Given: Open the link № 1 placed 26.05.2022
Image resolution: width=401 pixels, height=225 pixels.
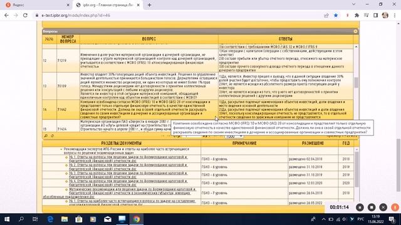Looking at the screenshot, I should pos(132,202).
